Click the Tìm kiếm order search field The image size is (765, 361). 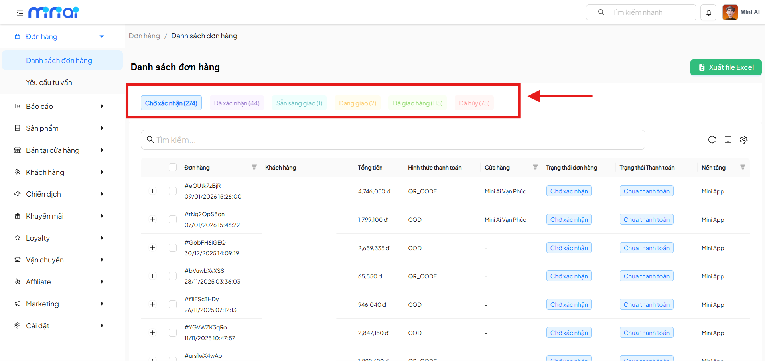pos(393,140)
